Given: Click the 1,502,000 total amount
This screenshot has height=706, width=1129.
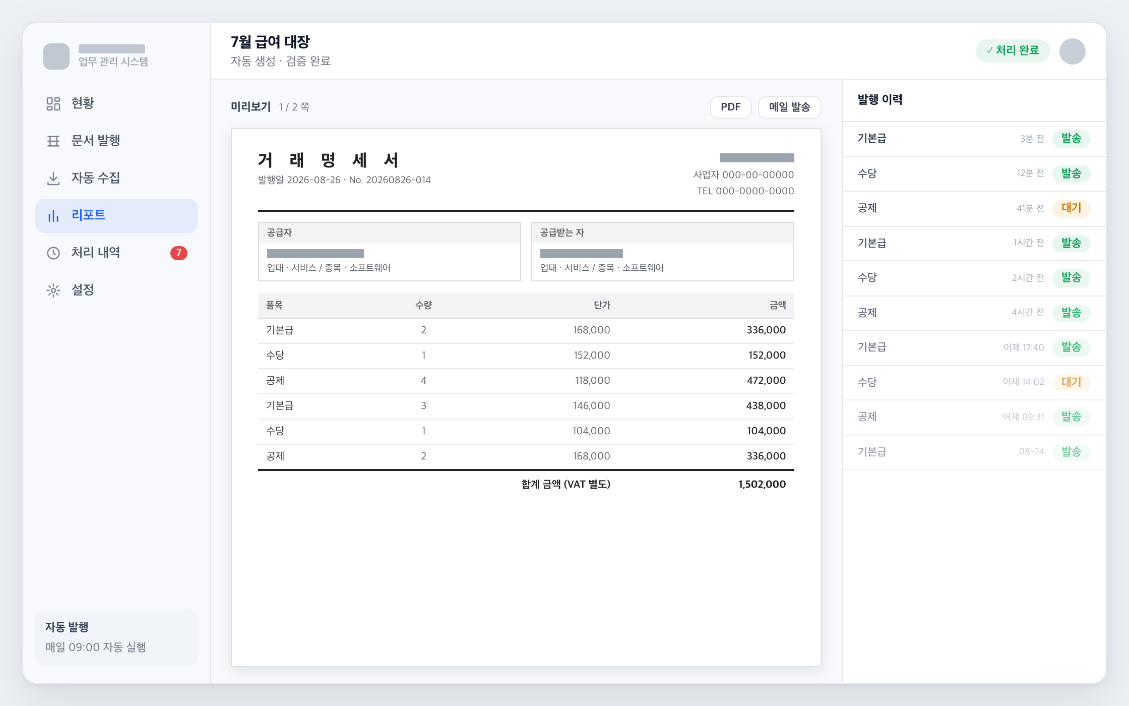Looking at the screenshot, I should pyautogui.click(x=762, y=485).
